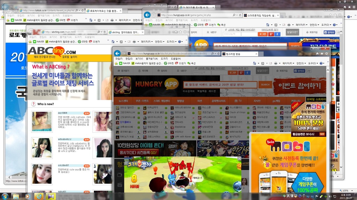Click 이벤트 참여하기 banner in front window
This screenshot has height=200, width=357.
tap(300, 86)
